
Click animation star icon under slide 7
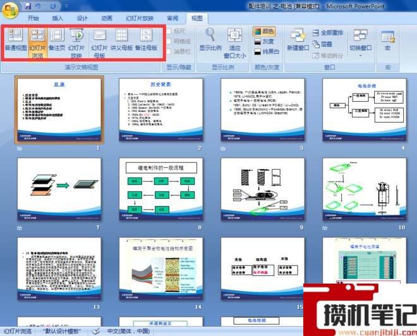coord(20,228)
